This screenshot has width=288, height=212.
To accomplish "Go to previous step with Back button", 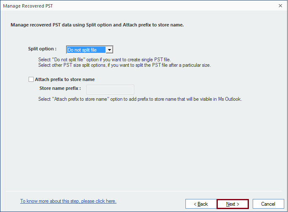I will 201,204.
